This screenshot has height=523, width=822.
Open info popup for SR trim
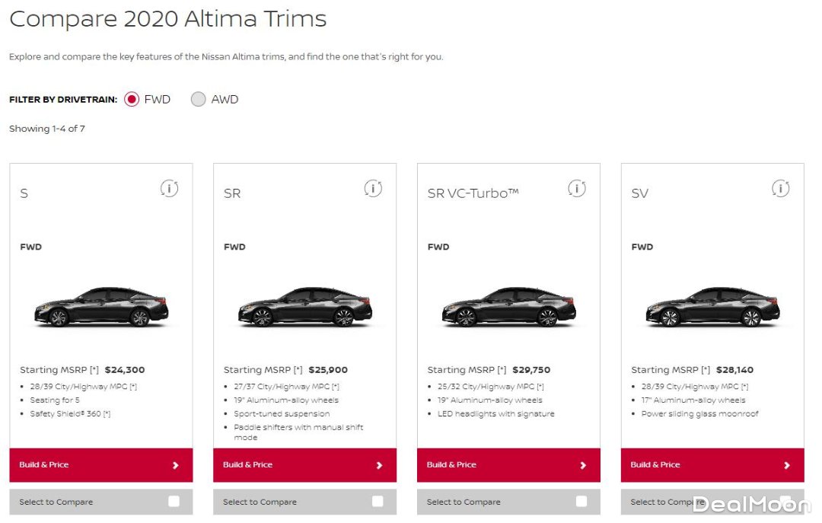pos(373,187)
